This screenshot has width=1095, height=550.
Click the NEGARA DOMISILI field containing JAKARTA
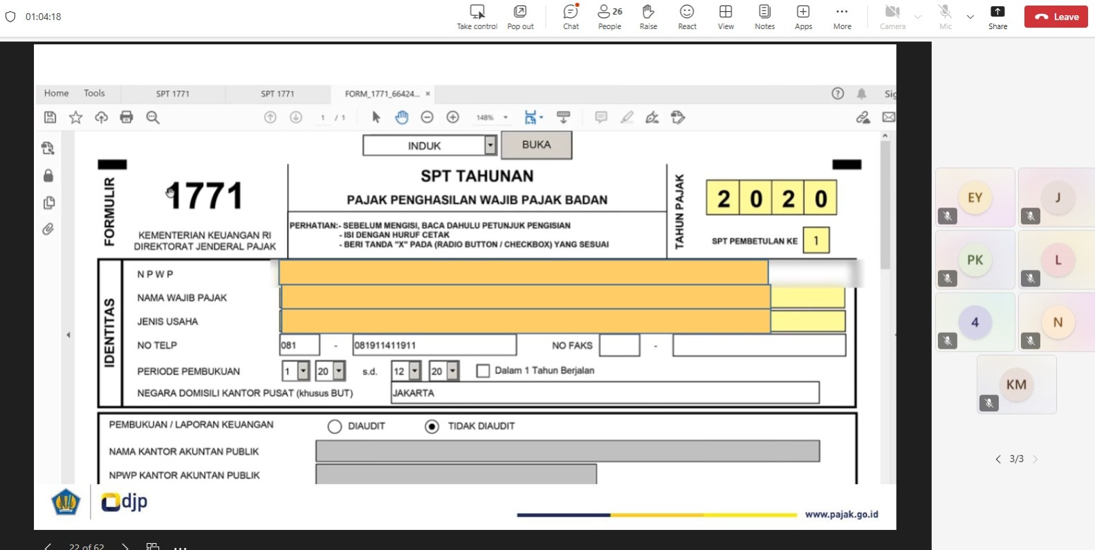coord(604,393)
